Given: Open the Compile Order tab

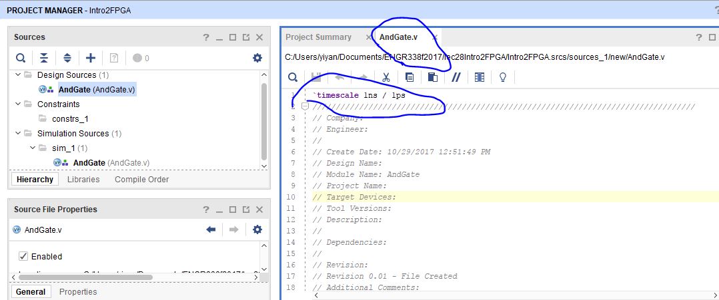Looking at the screenshot, I should click(x=141, y=179).
